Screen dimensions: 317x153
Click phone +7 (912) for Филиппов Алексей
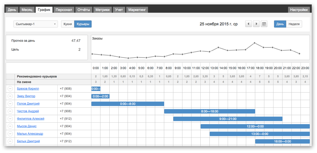[x=66, y=119]
